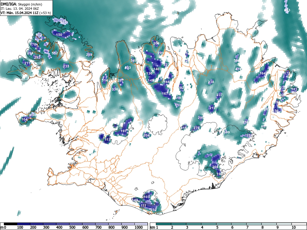The width and height of the screenshot is (307, 230).
Task: Select the '474' visibility value
Action: pyautogui.click(x=238, y=69)
